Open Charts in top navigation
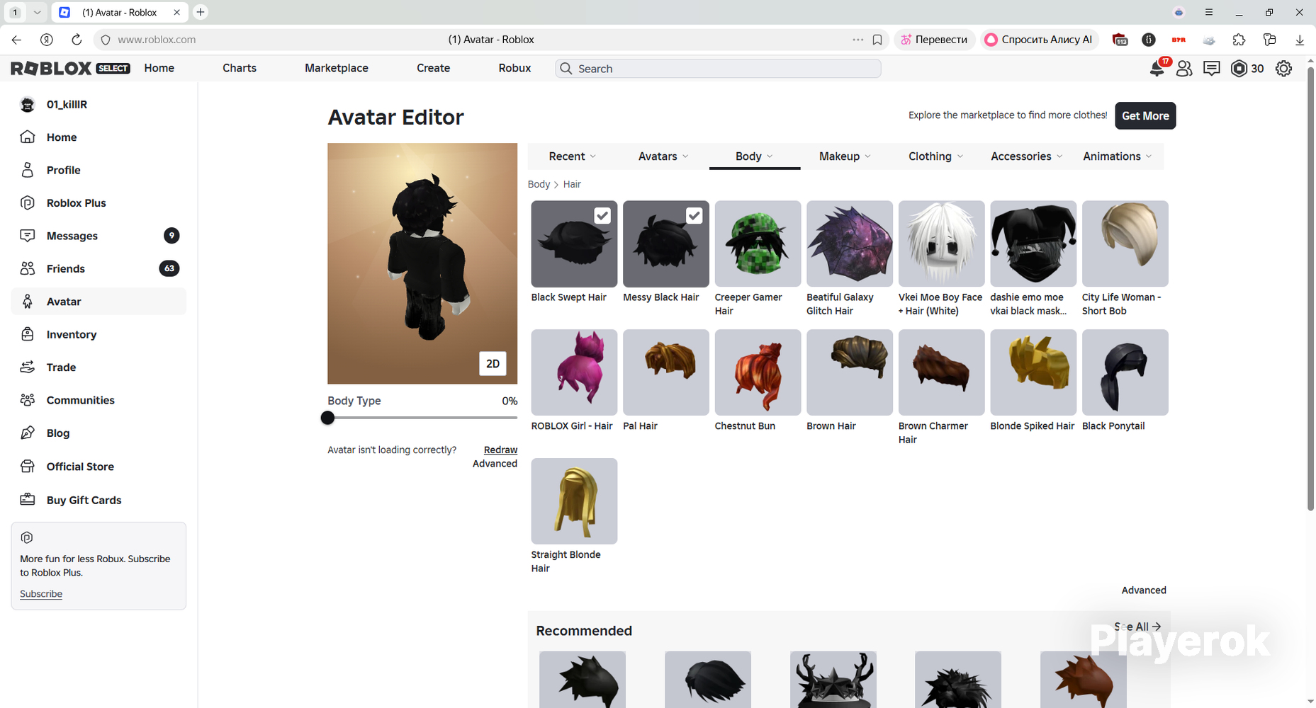 point(240,68)
